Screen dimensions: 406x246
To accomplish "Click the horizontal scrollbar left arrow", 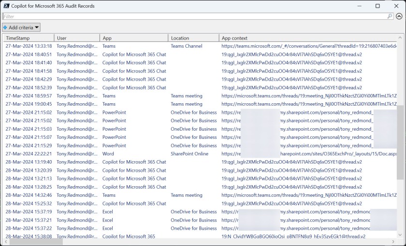I will (x=6, y=242).
